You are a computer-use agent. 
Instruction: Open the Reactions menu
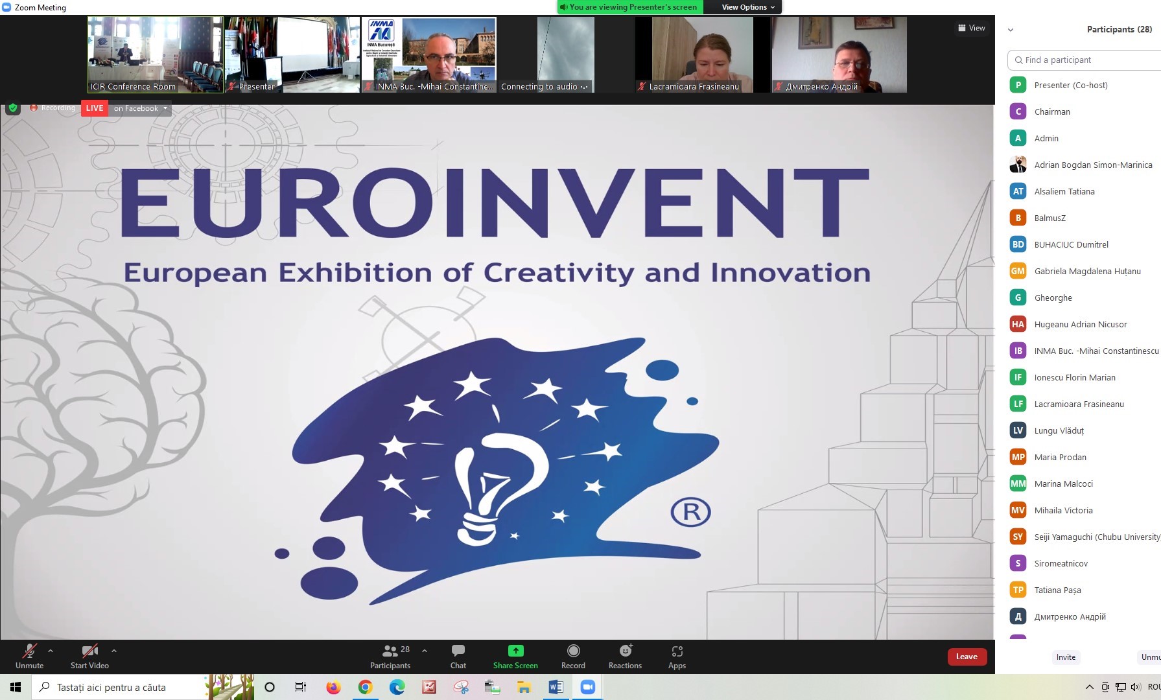pos(625,656)
